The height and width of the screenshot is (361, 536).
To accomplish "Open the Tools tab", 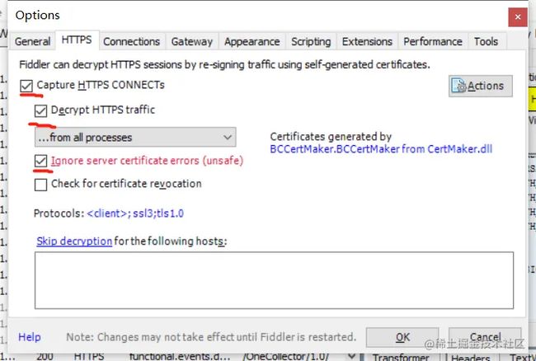I will [x=486, y=42].
